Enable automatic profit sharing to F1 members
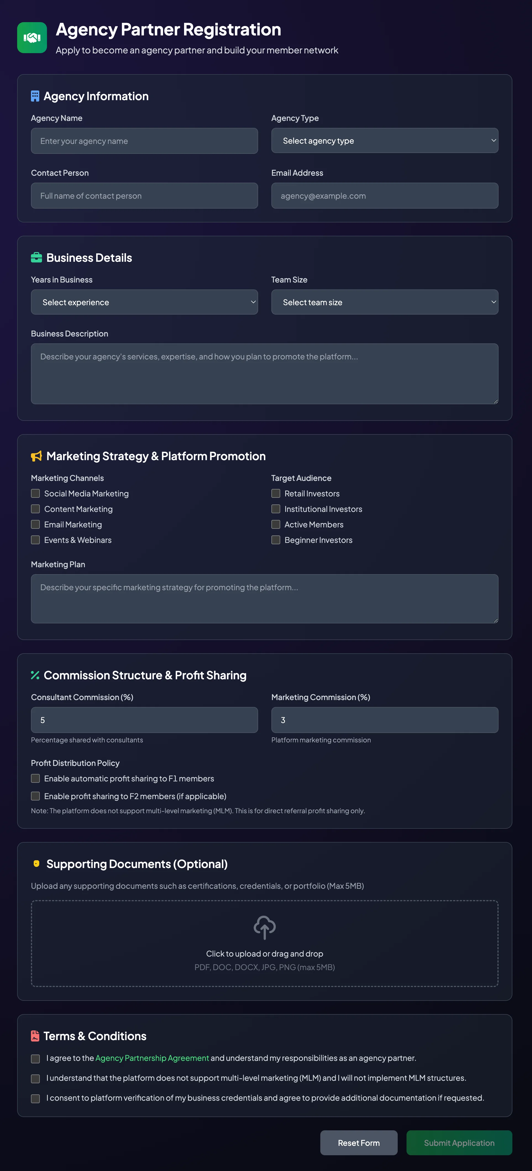Screen dimensions: 532x1171 coord(35,778)
